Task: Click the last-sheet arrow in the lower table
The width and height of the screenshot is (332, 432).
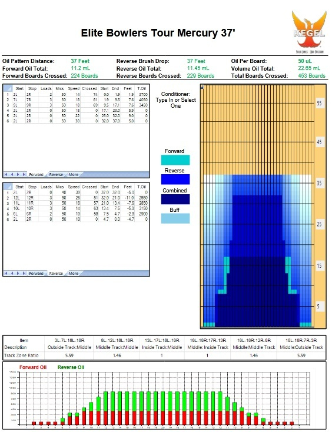Action: 24,273
